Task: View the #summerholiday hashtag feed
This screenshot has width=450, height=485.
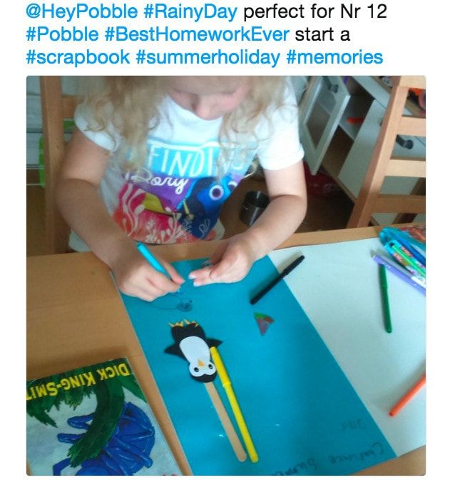Action: [x=208, y=57]
